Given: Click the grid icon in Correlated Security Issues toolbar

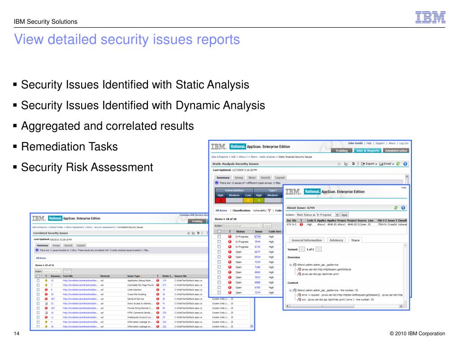Looking at the screenshot, I should pyautogui.click(x=189, y=233).
